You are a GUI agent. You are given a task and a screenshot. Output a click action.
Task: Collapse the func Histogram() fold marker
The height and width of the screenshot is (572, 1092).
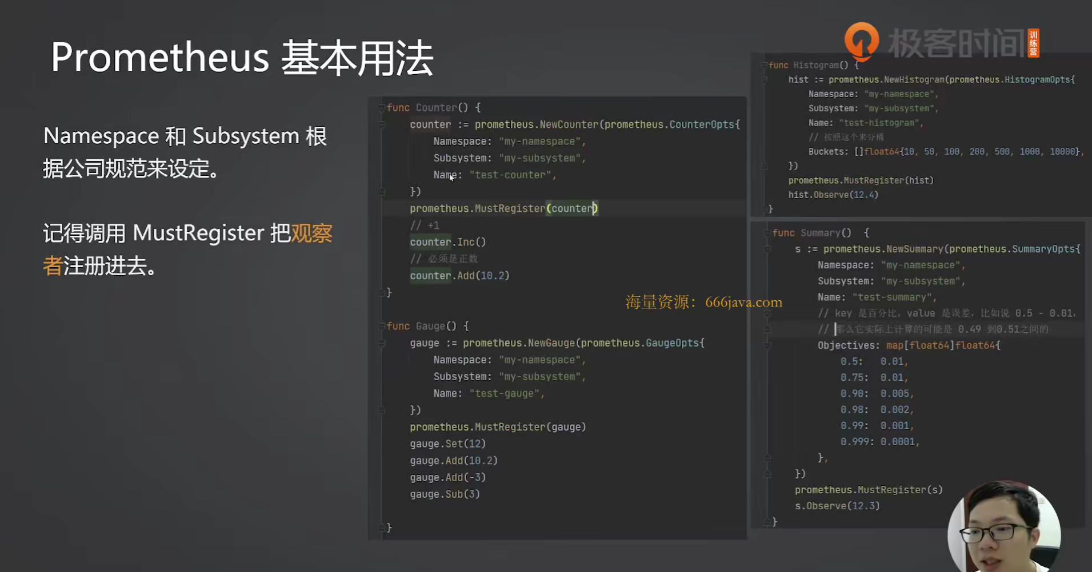(x=764, y=66)
